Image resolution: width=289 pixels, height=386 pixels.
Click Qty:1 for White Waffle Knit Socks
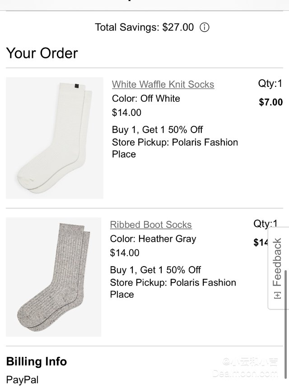pos(270,83)
